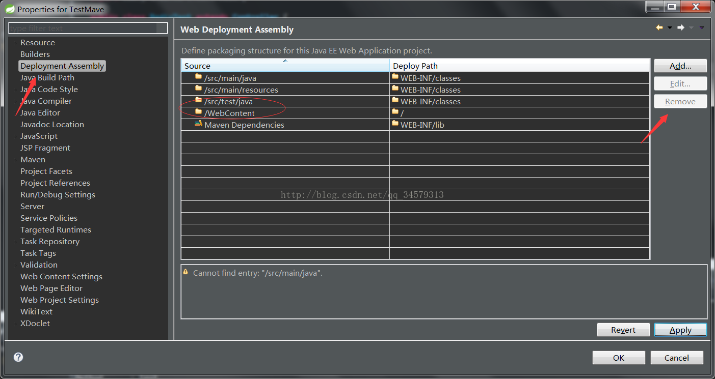
Task: Select Task Repository in the tree
Action: pyautogui.click(x=50, y=242)
